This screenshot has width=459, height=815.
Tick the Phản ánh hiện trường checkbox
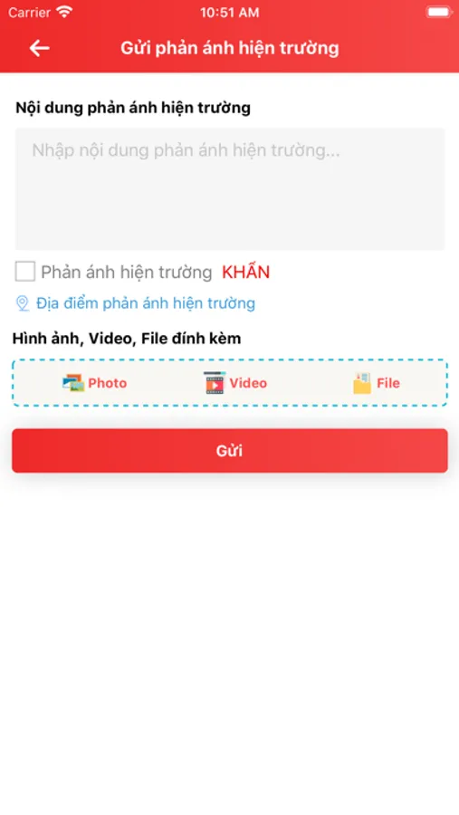point(25,272)
